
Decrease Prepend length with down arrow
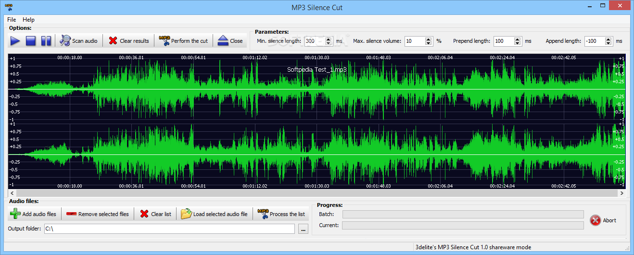(518, 44)
